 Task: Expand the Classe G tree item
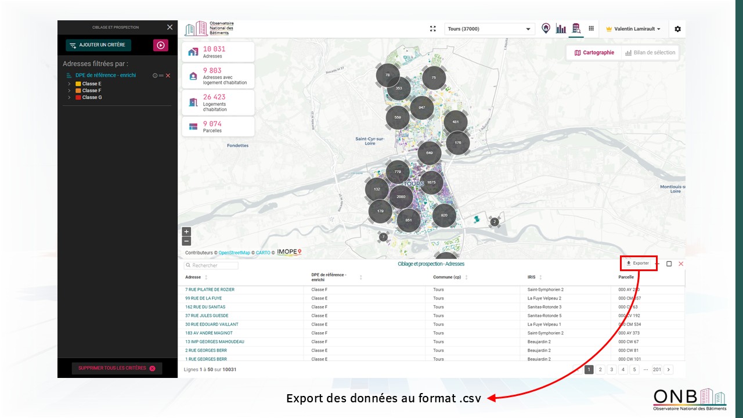tap(70, 98)
